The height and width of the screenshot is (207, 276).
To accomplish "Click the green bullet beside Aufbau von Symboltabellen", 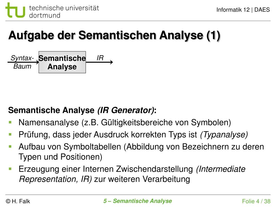I will 10,146.
